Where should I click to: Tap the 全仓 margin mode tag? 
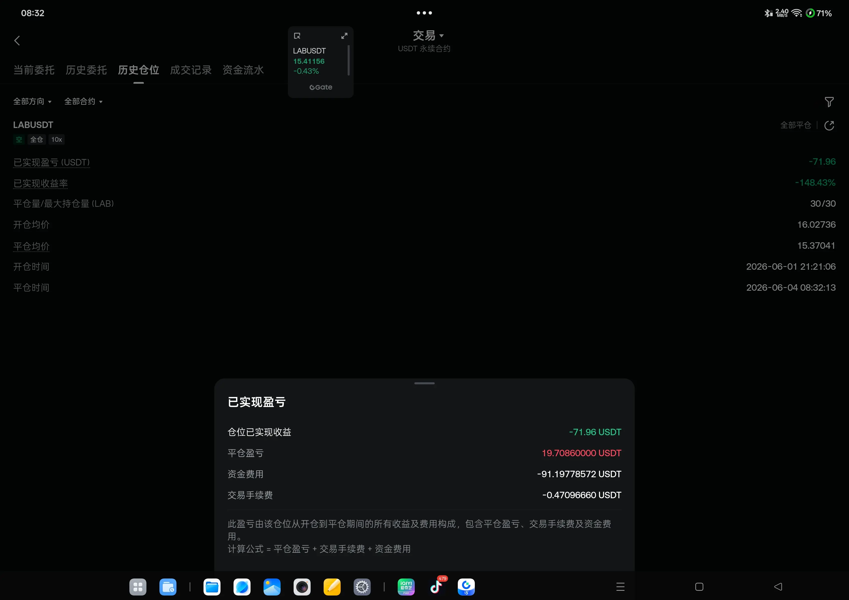(37, 140)
